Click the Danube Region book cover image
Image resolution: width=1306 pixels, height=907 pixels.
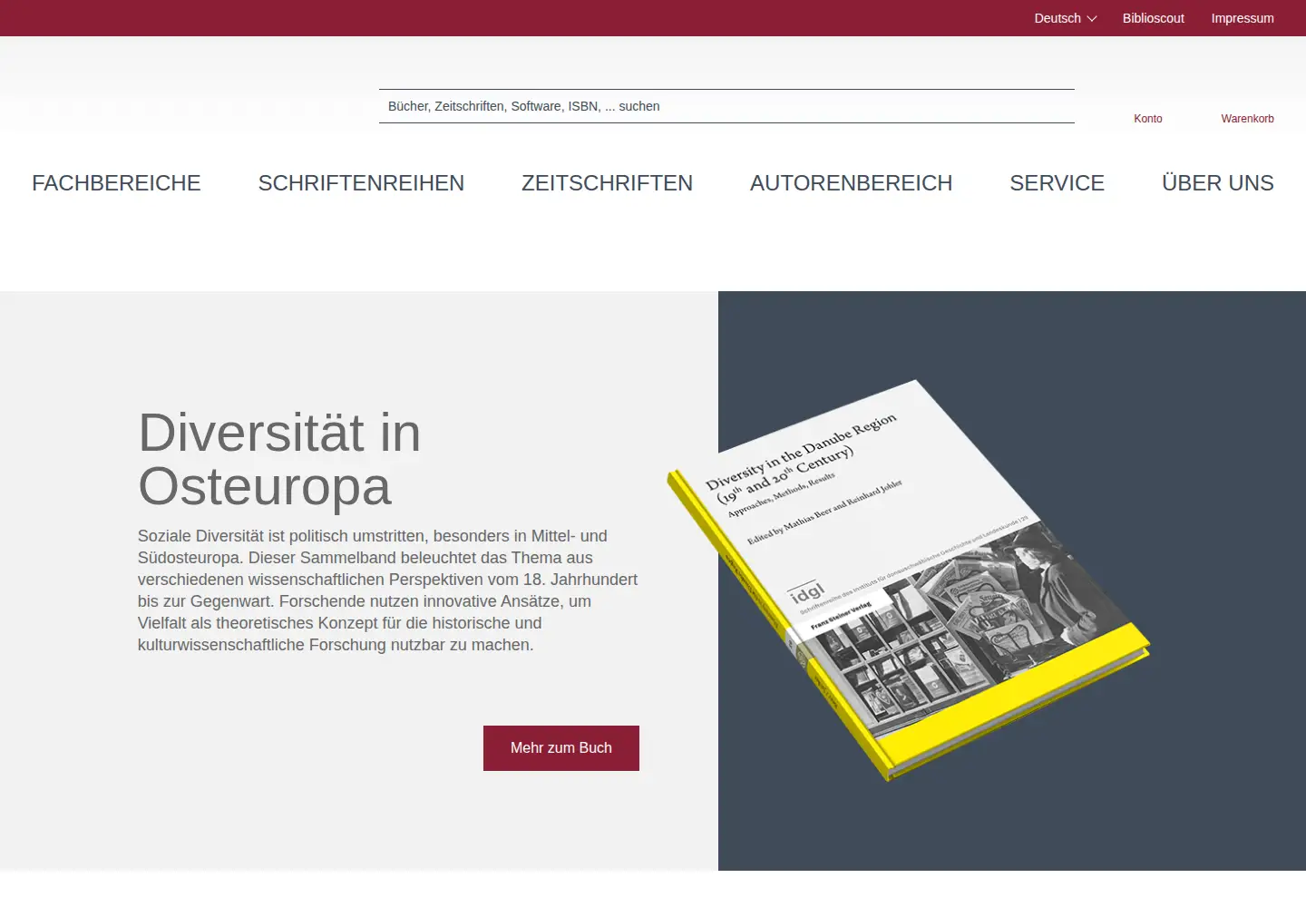pyautogui.click(x=909, y=580)
